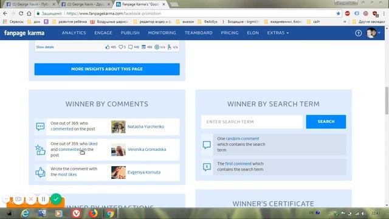Click the thumbs-up most likes icon
The height and width of the screenshot is (219, 389).
[40, 172]
